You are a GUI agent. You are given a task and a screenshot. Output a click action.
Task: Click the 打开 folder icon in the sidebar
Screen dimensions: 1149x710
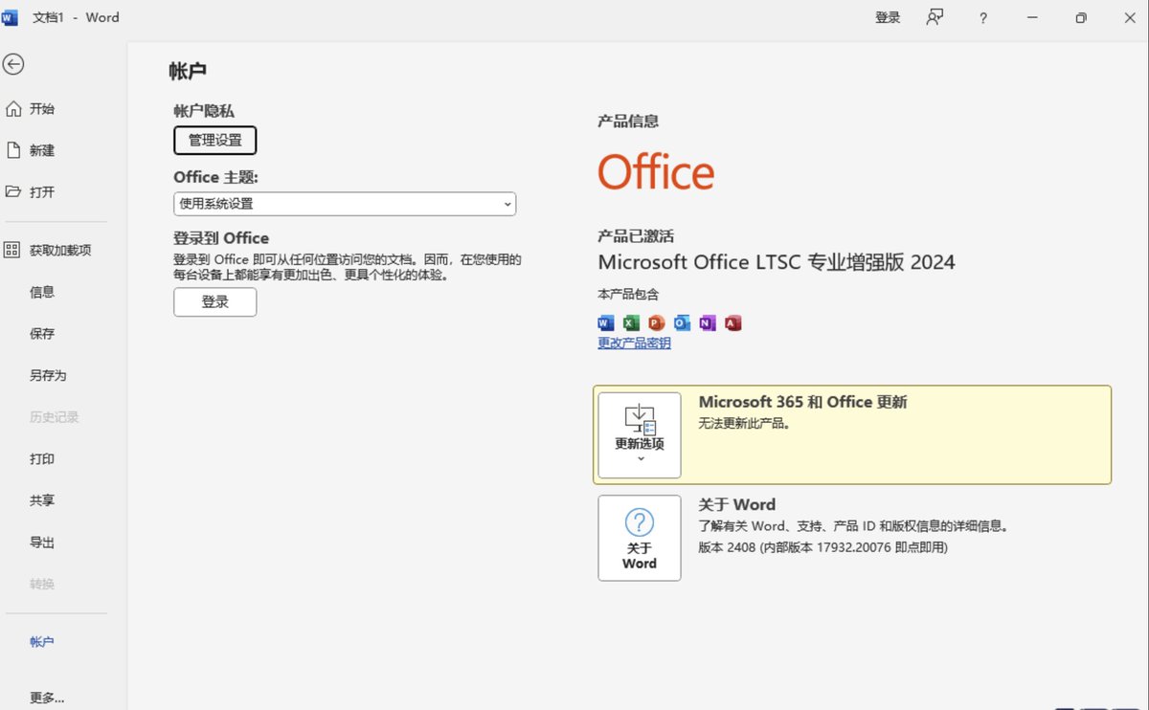13,191
